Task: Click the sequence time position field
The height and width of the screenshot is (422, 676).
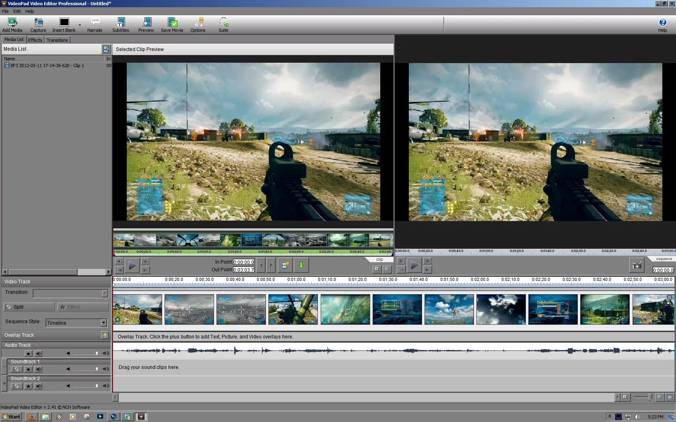Action: click(x=663, y=270)
